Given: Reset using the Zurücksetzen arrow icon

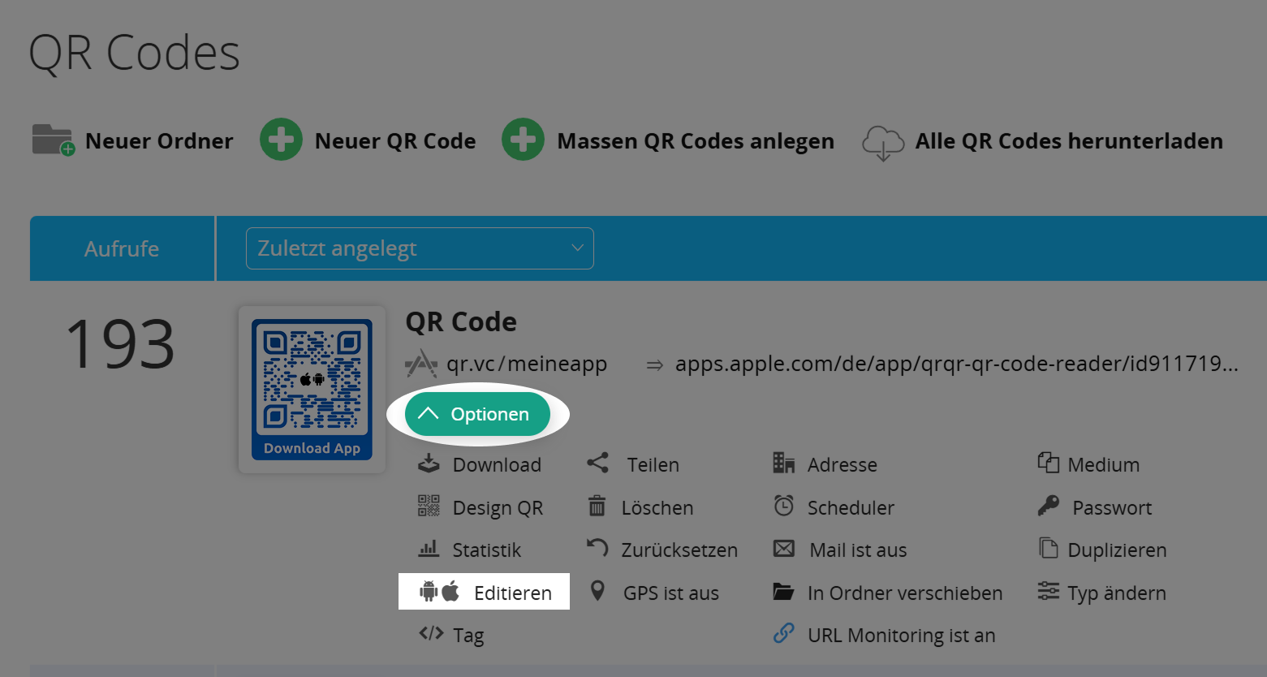Looking at the screenshot, I should point(597,549).
